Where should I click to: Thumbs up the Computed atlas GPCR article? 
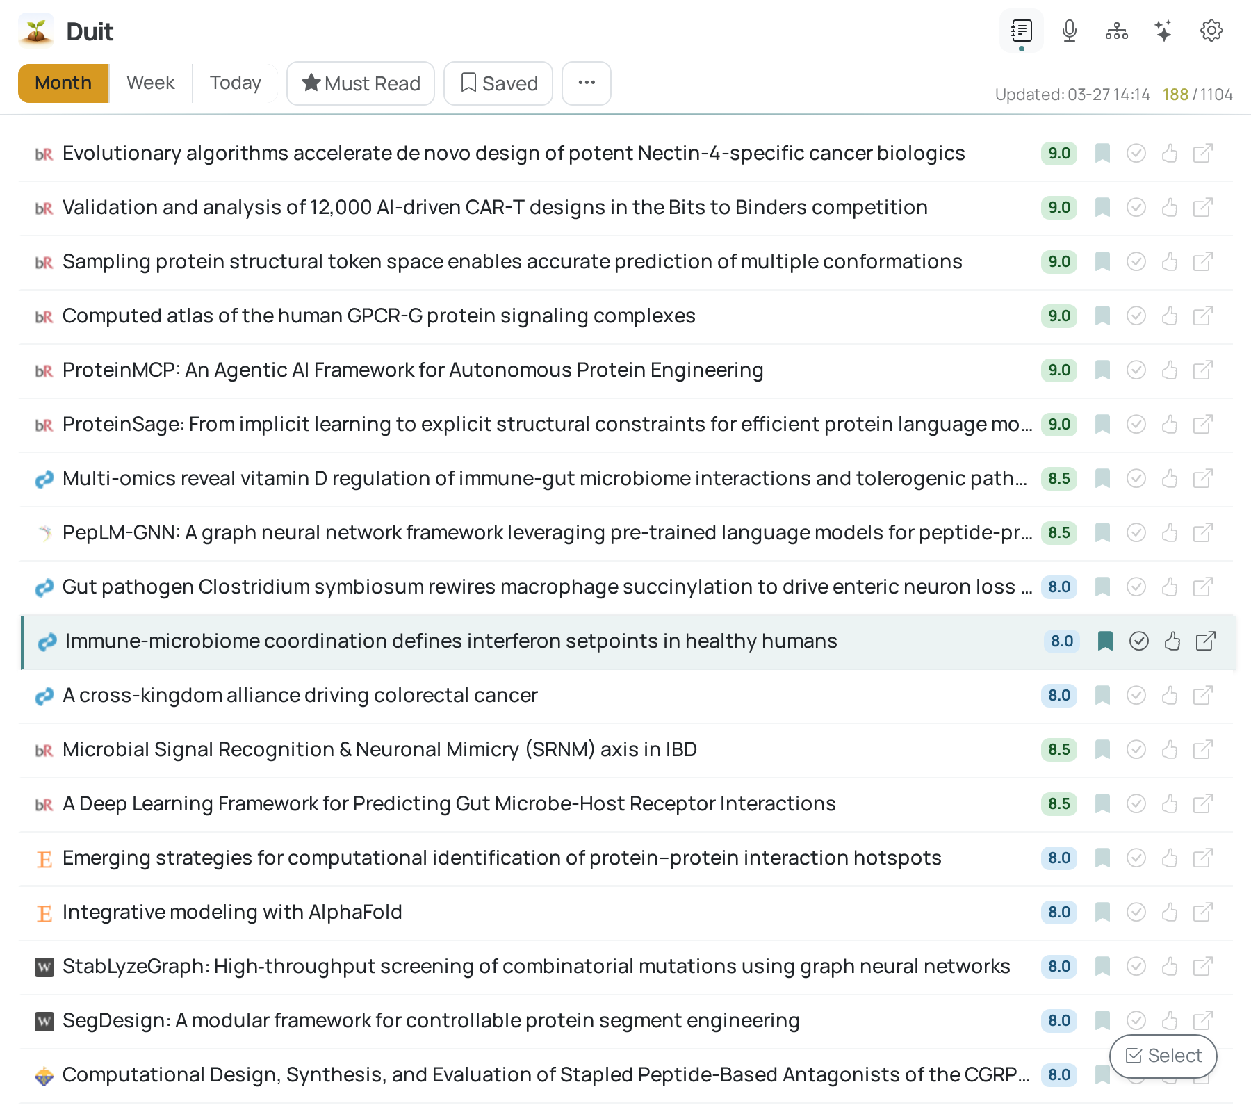click(1170, 316)
